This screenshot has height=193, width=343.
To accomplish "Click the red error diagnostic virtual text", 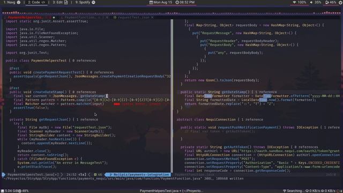I will (140, 104).
